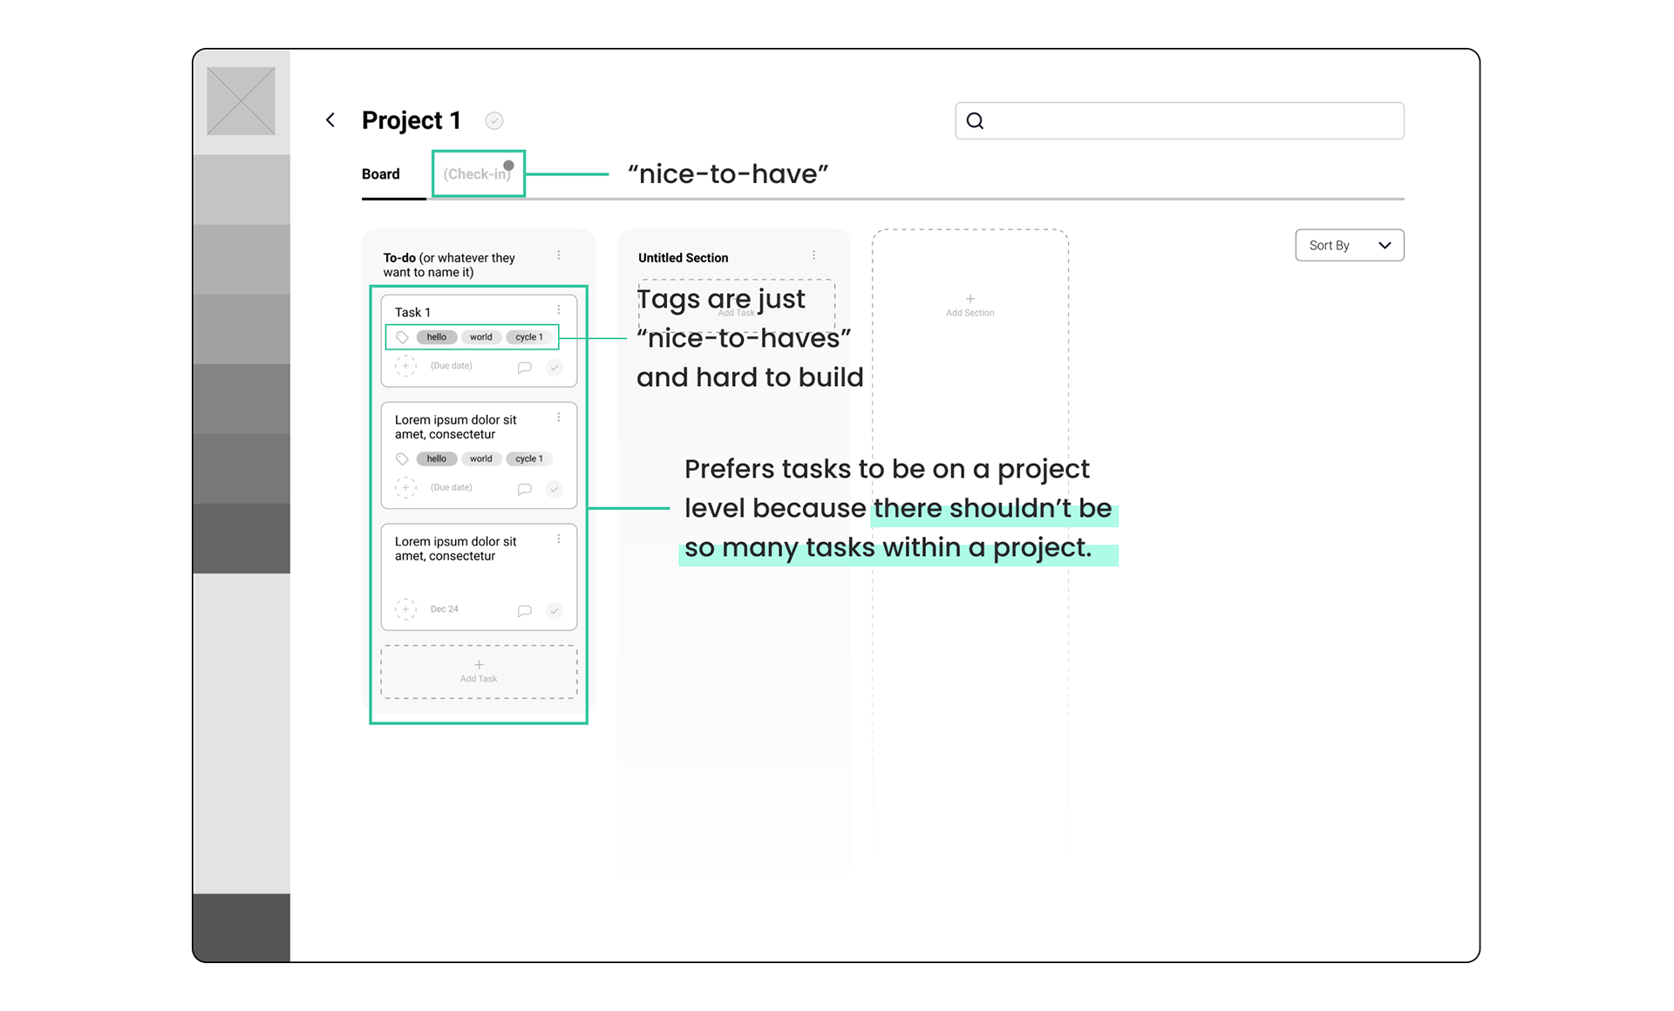Toggle the Project 1 completion checkmark
The image size is (1674, 1011).
pos(494,121)
